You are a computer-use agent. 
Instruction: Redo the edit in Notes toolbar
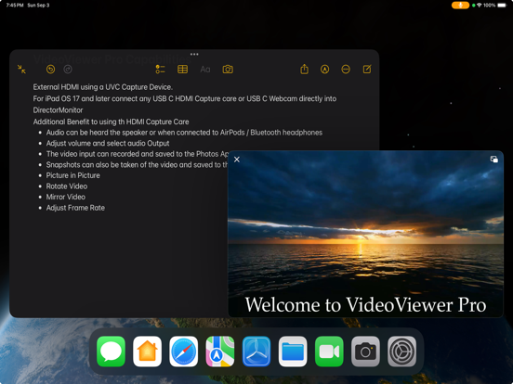pyautogui.click(x=68, y=70)
